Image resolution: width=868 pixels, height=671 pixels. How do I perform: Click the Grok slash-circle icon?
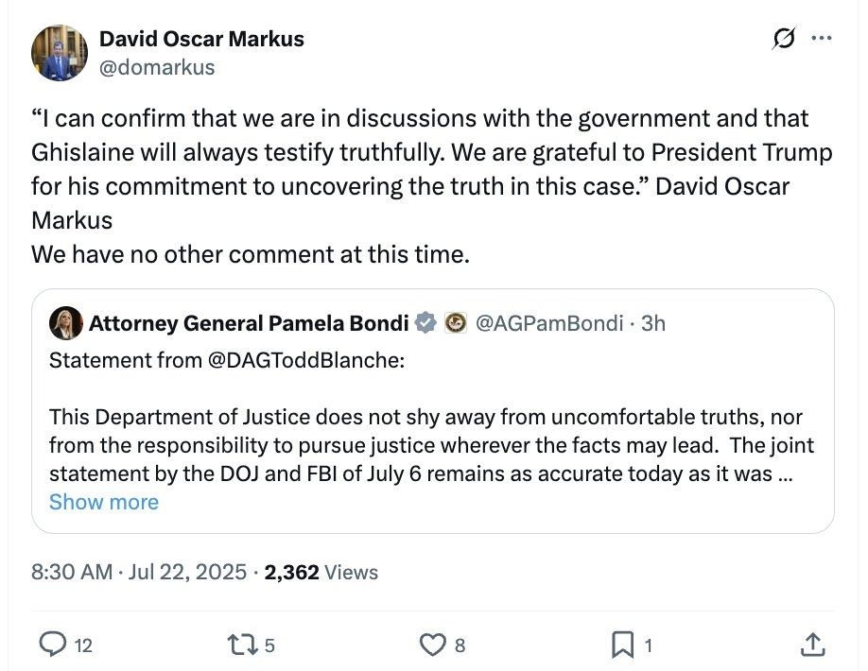click(784, 39)
